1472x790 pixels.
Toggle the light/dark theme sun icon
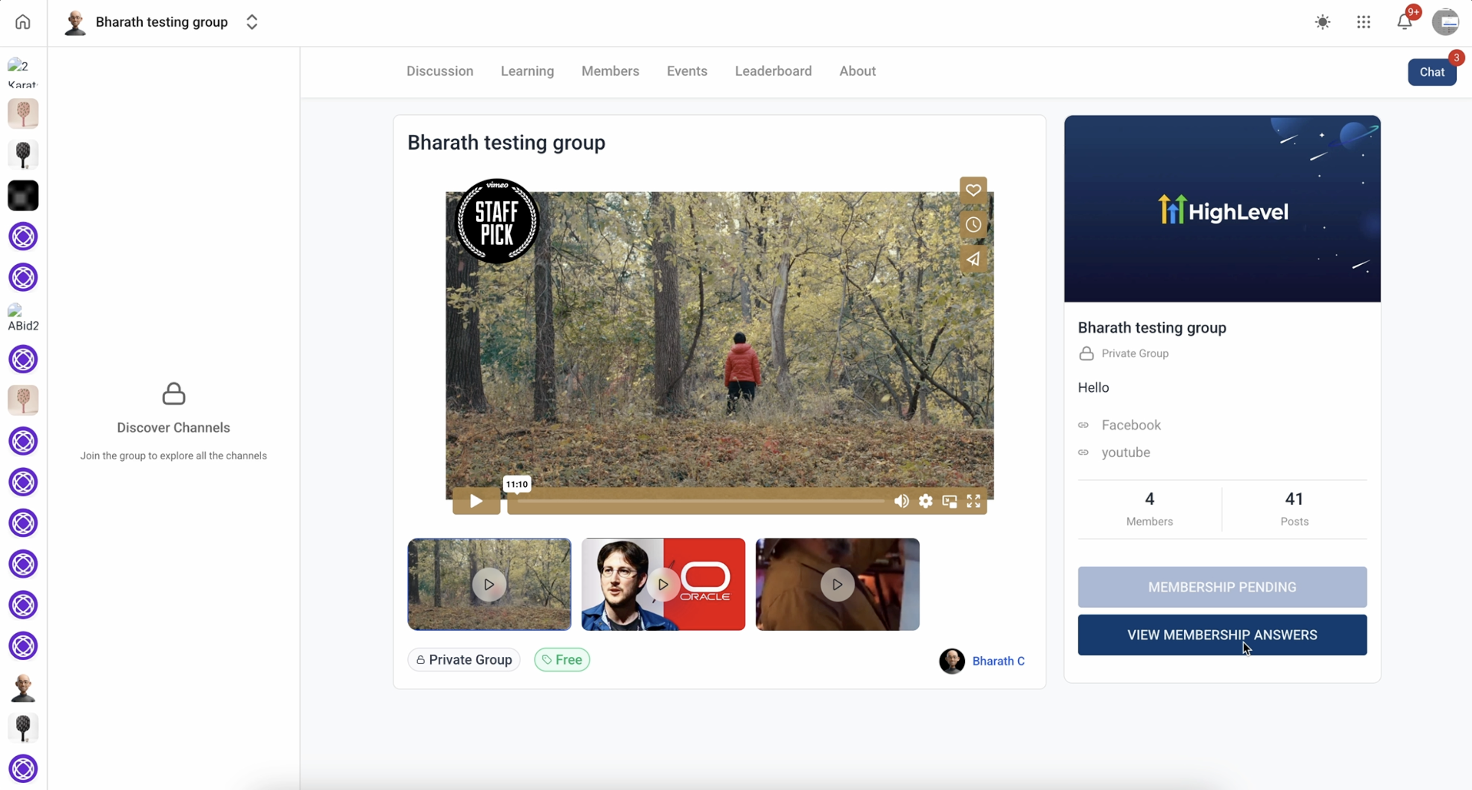[1322, 22]
